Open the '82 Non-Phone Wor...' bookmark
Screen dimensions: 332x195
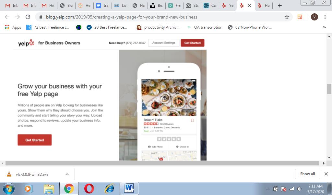pos(250,27)
